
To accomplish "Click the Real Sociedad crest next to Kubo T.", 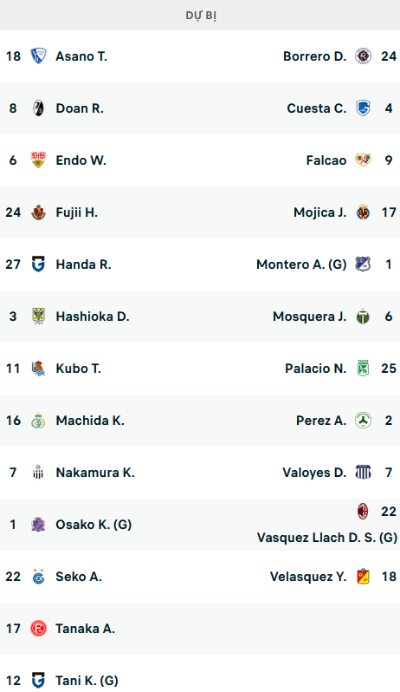I will click(38, 369).
